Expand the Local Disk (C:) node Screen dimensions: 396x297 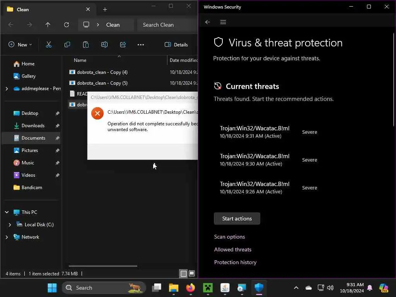[x=10, y=225]
